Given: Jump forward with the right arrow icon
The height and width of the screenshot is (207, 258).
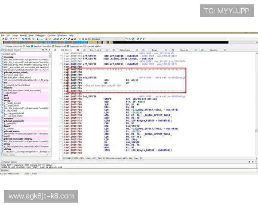Looking at the screenshot, I should tap(16, 39).
